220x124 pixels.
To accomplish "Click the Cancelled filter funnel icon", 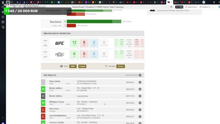I will [x=106, y=66].
